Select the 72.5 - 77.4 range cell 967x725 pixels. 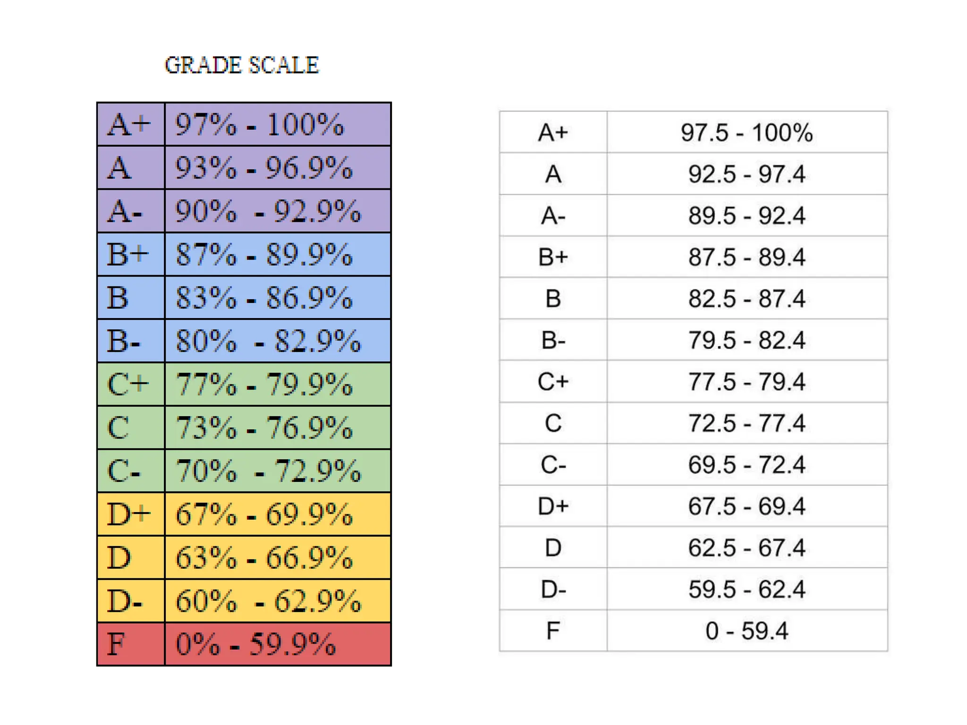point(747,423)
